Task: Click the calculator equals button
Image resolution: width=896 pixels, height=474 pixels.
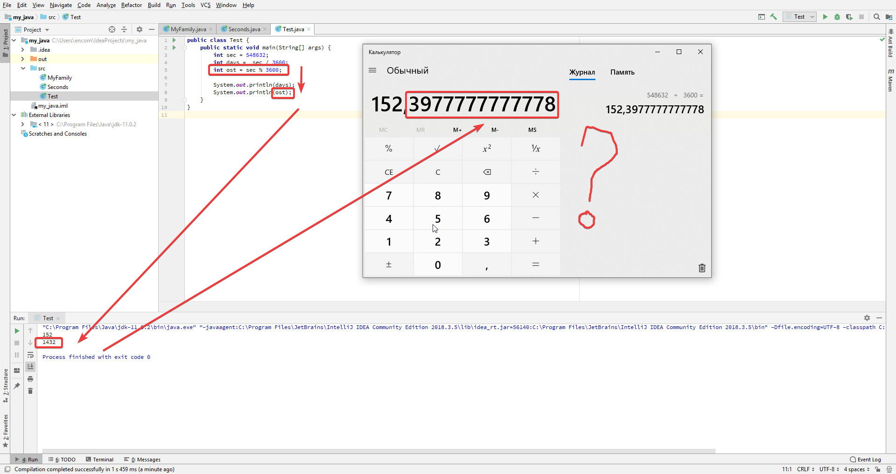Action: tap(536, 265)
